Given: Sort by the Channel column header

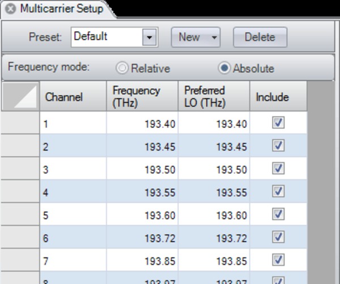Looking at the screenshot, I should click(x=73, y=97).
